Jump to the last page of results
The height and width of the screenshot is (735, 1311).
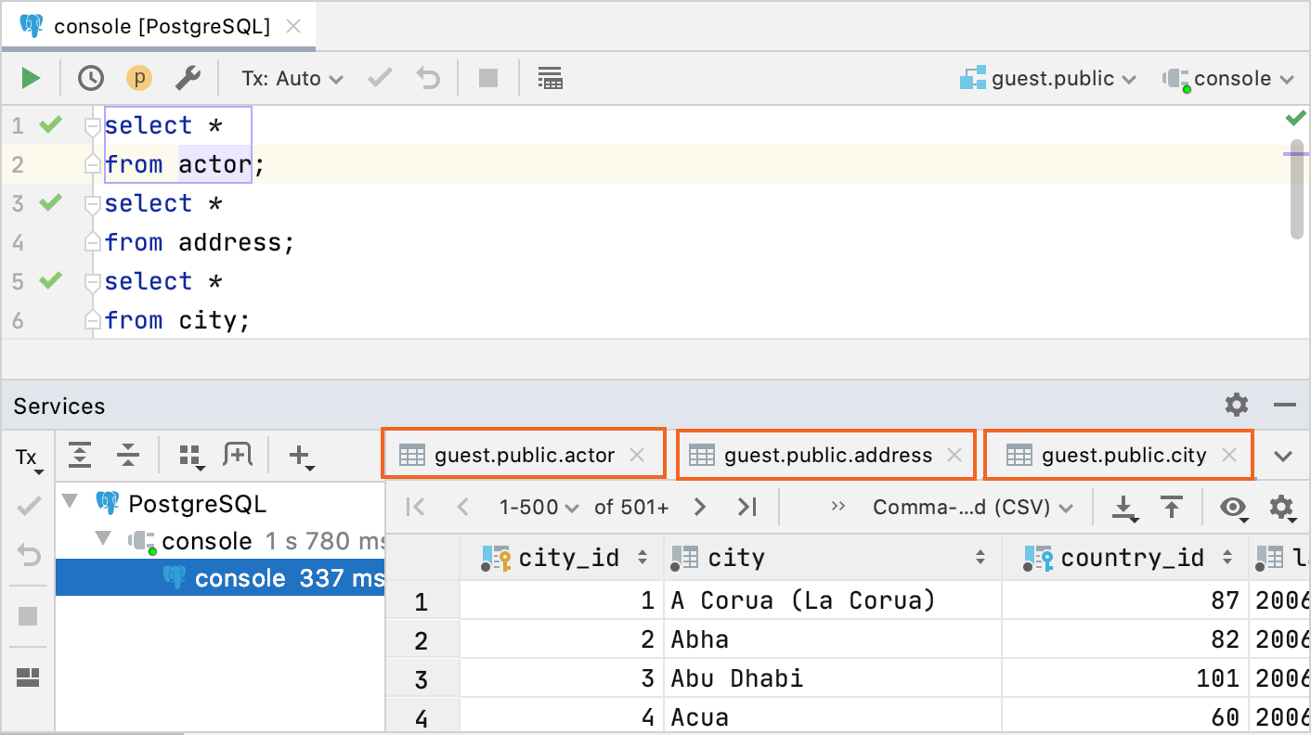(x=746, y=507)
